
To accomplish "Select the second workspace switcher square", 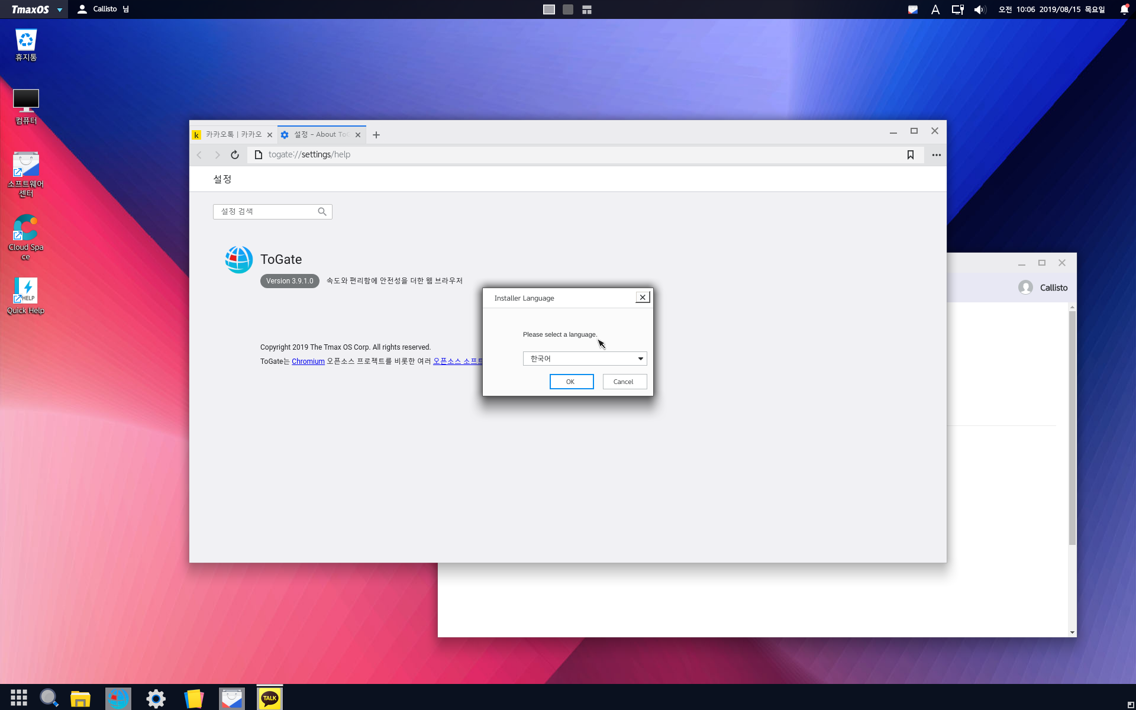I will tap(567, 9).
